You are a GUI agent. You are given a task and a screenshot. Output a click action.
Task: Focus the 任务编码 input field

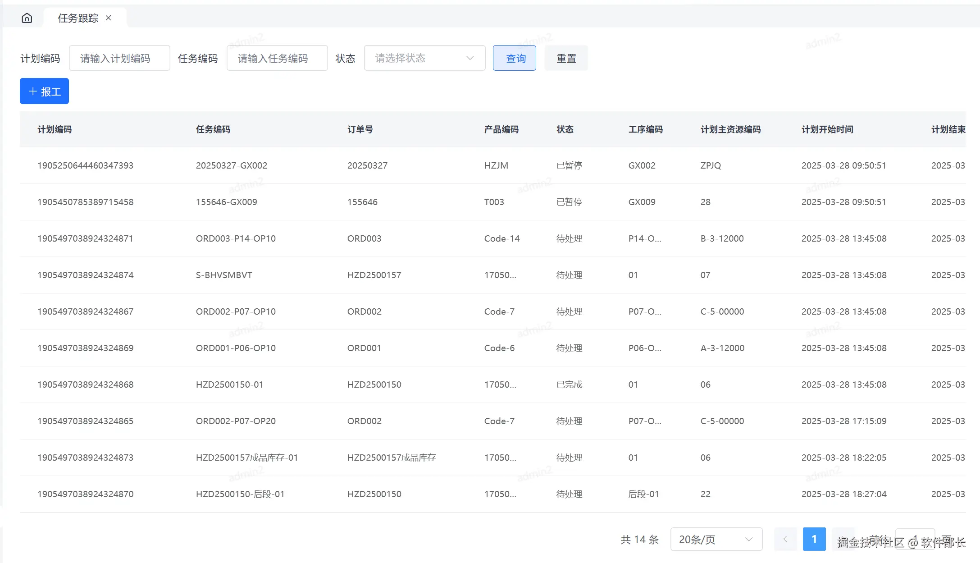277,58
